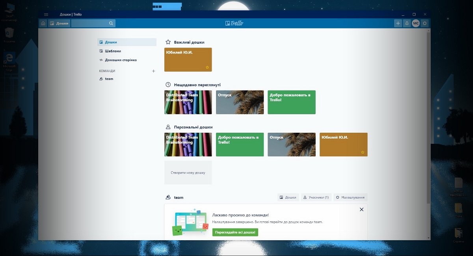The image size is (473, 256).
Task: Click the clock icon beside Нещодавно переглянуті
Action: [x=168, y=85]
